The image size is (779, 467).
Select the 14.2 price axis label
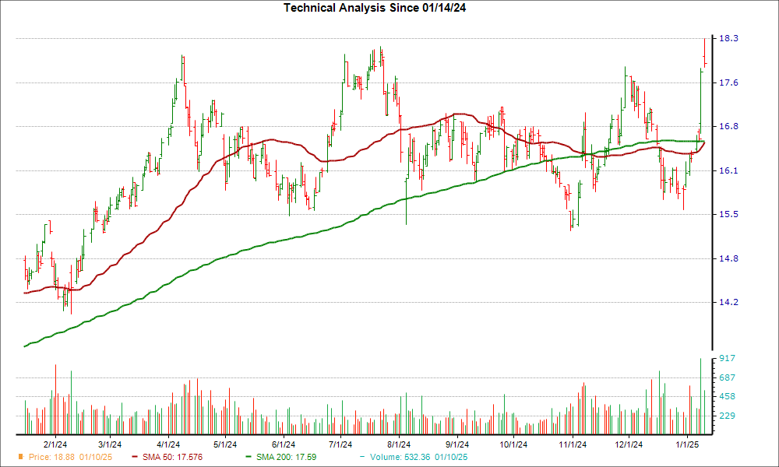[728, 302]
